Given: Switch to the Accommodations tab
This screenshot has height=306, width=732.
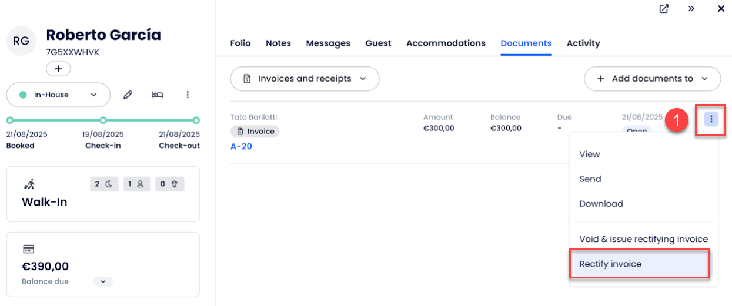Looking at the screenshot, I should tap(446, 43).
